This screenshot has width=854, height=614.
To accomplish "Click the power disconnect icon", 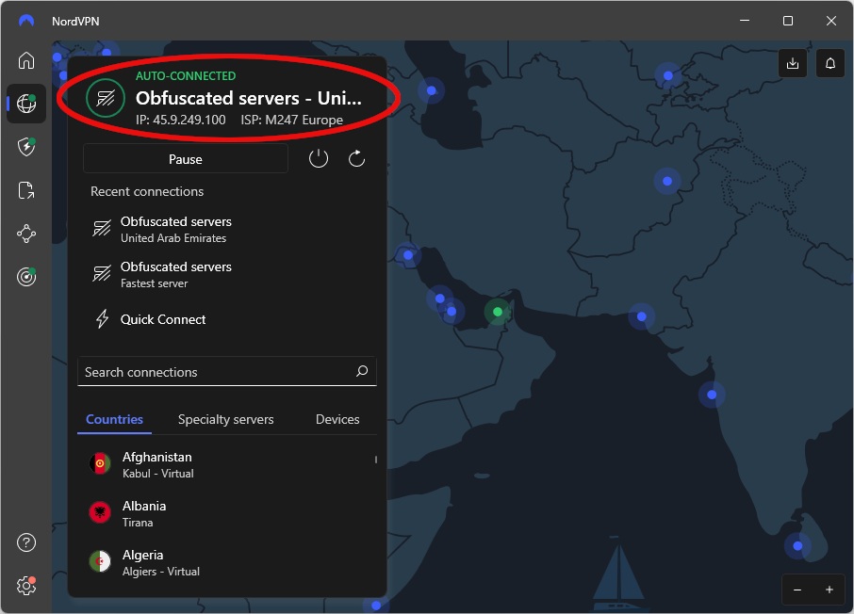I will pos(319,159).
